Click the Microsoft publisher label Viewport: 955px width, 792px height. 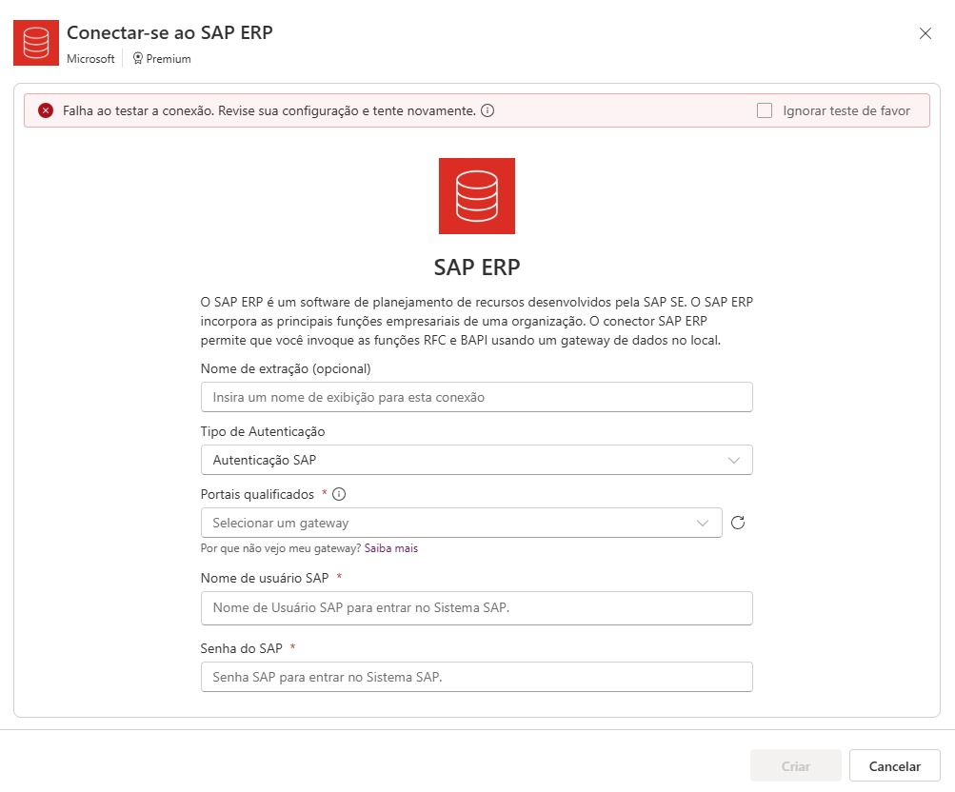click(90, 58)
